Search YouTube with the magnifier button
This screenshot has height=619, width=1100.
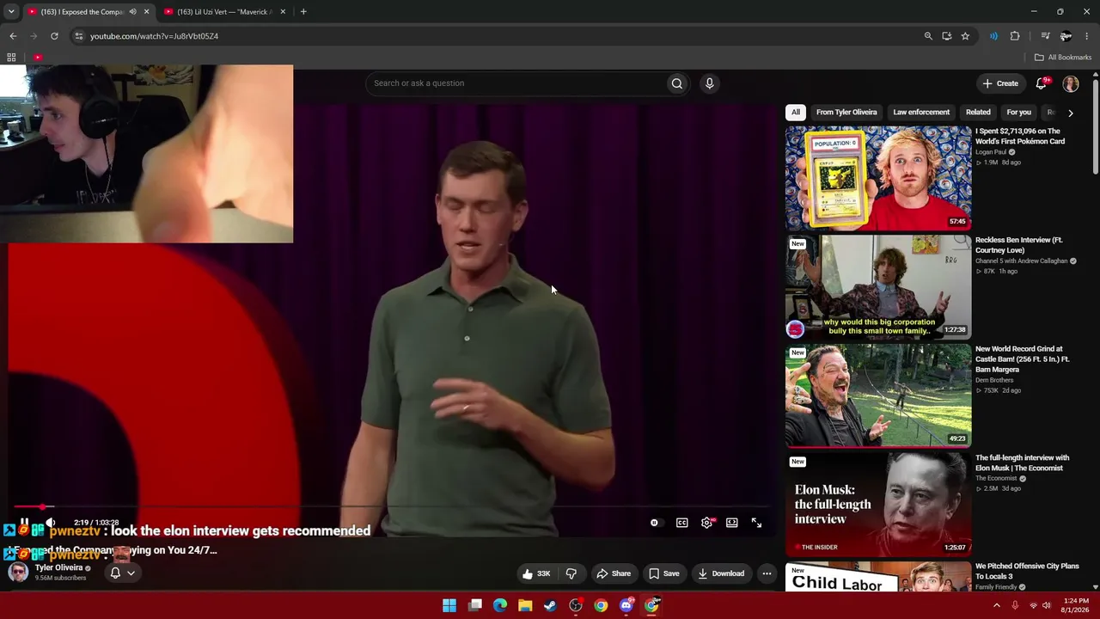677,83
